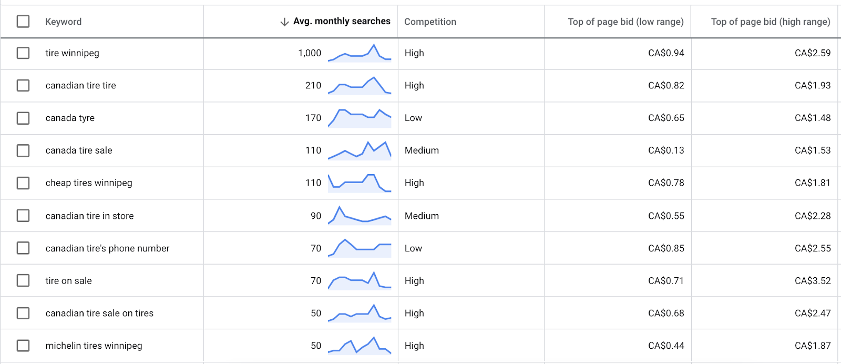Click the sort arrow beside Avg. monthly searches
841x364 pixels.
coord(284,22)
